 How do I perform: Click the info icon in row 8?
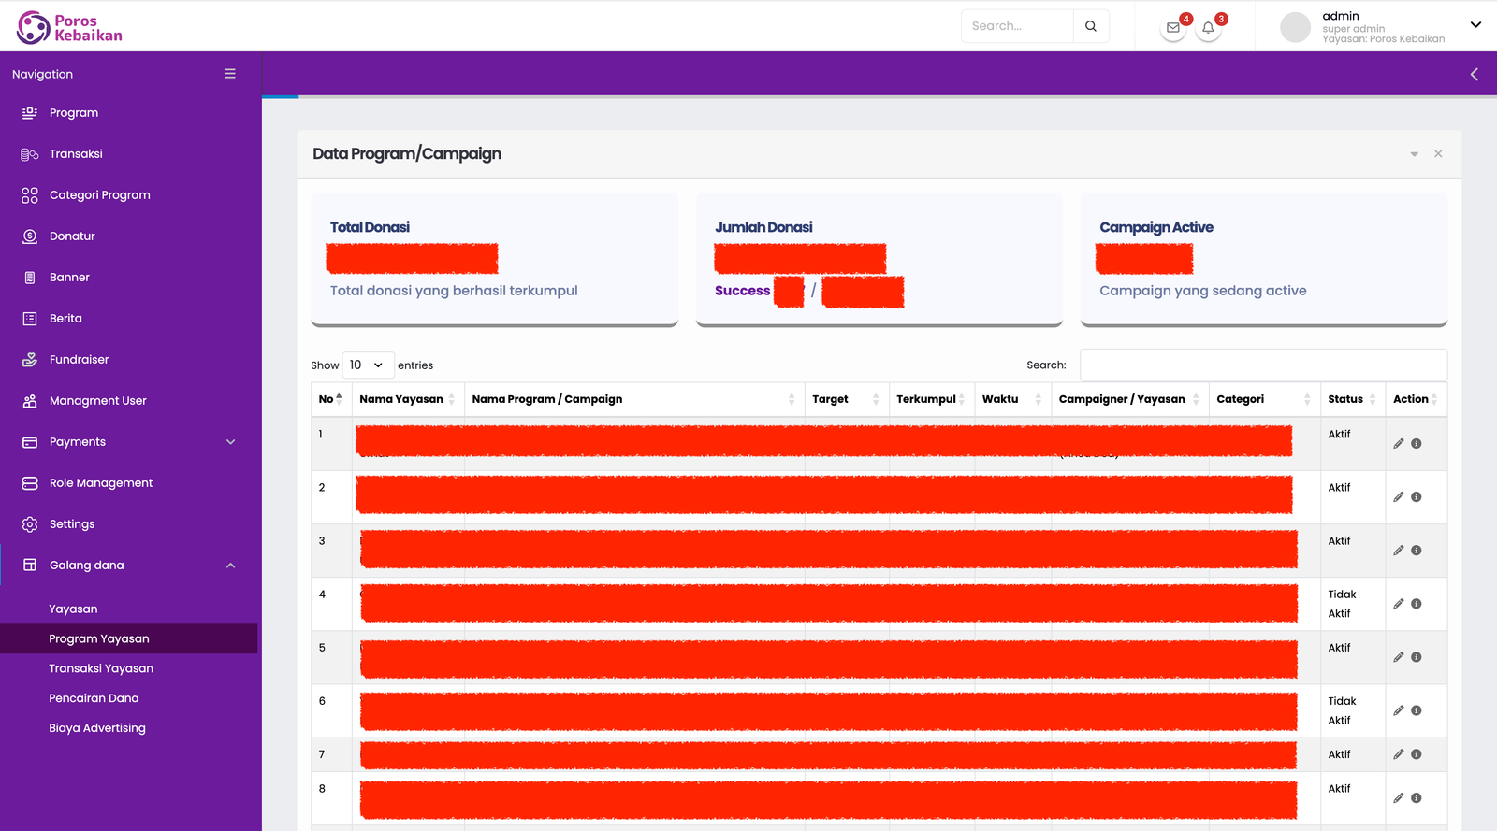click(x=1417, y=798)
